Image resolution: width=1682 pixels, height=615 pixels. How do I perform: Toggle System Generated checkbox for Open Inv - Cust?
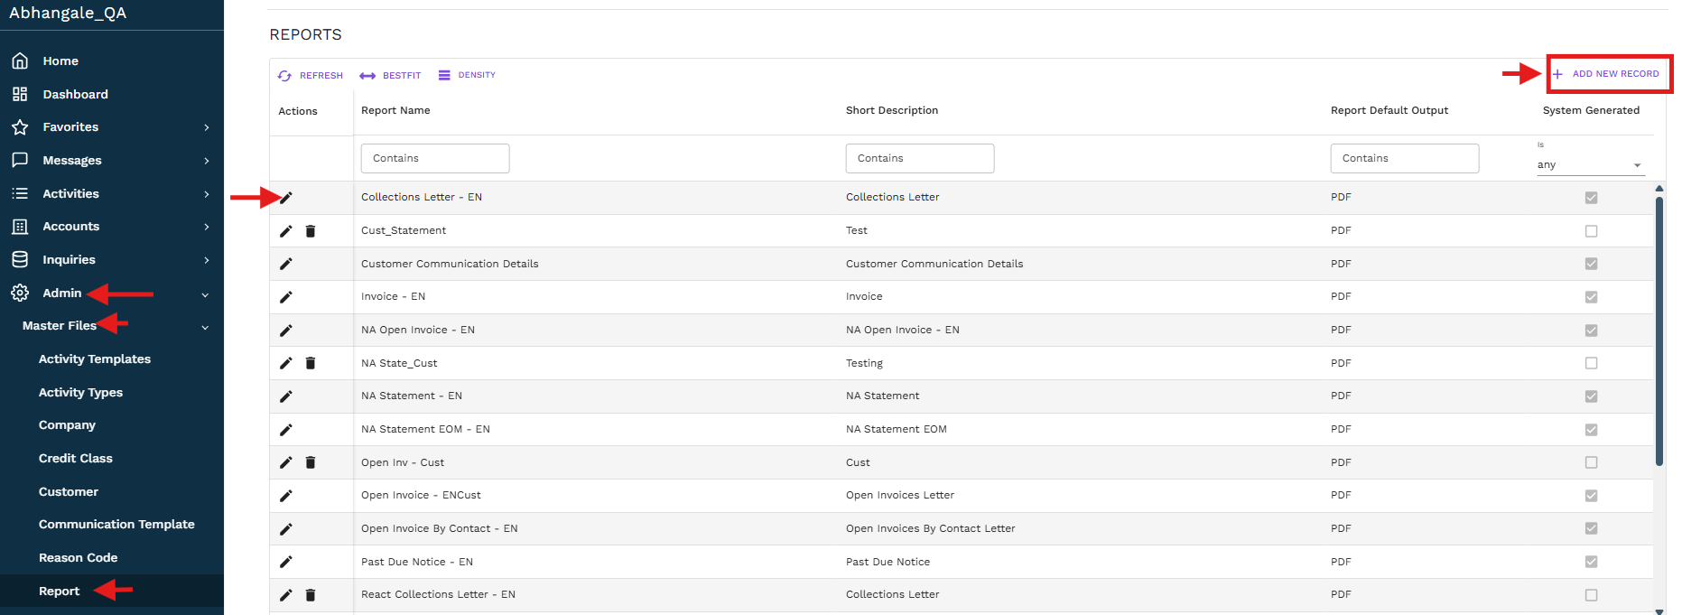coord(1591,462)
